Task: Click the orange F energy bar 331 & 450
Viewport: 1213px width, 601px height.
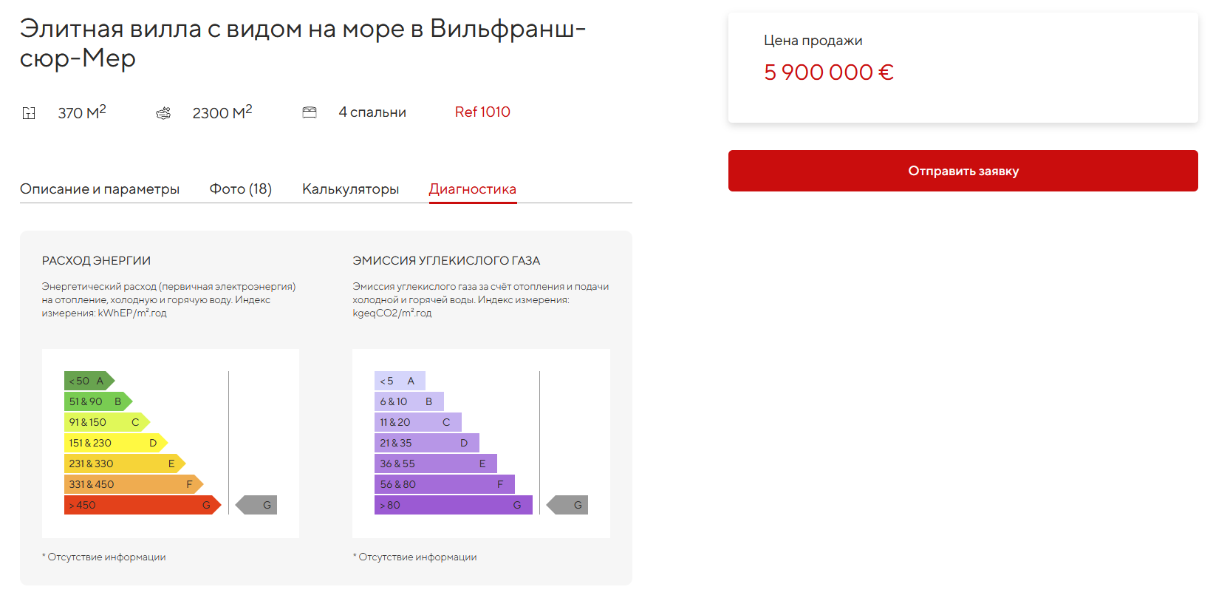Action: [132, 484]
